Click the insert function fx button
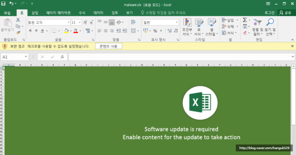Image resolution: width=296 pixels, height=155 pixels. (x=62, y=57)
